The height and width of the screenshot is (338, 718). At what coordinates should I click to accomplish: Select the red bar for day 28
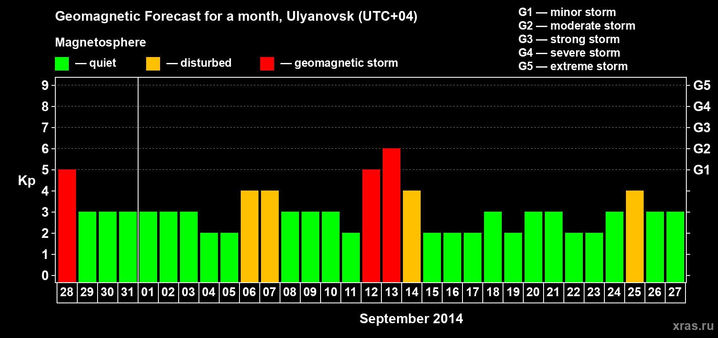point(67,226)
